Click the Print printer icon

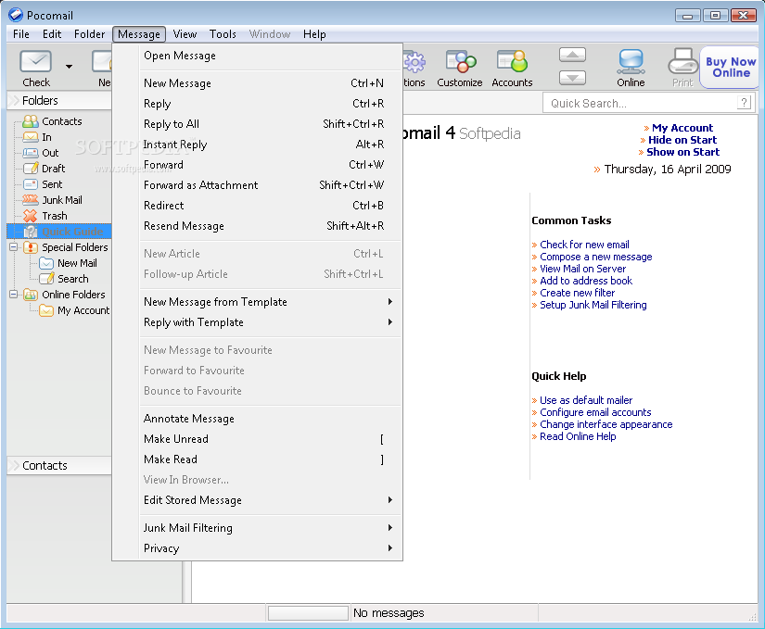(x=683, y=62)
